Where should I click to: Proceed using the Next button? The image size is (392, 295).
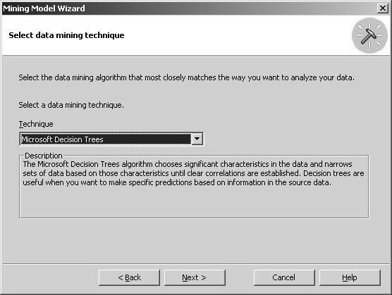(195, 277)
